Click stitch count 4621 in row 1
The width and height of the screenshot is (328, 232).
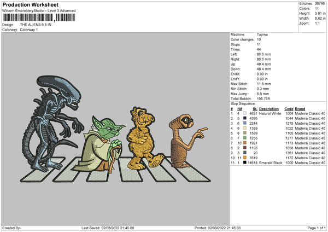click(253, 113)
